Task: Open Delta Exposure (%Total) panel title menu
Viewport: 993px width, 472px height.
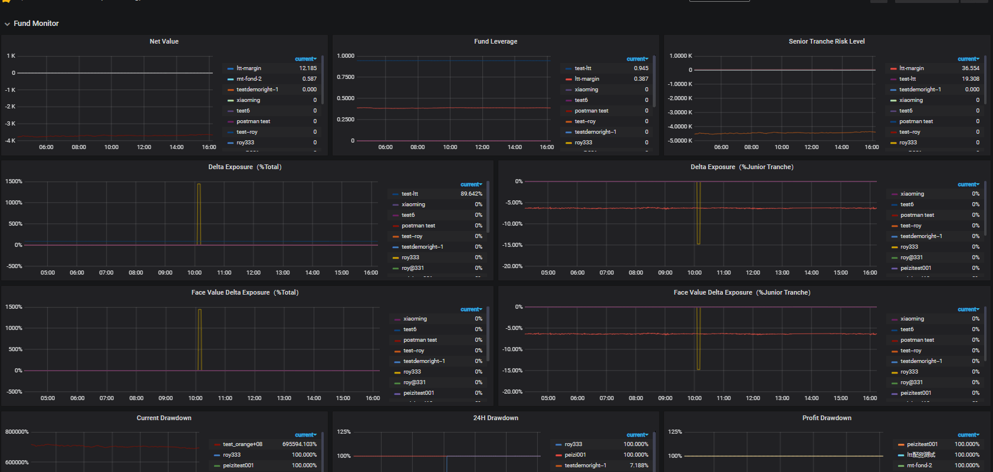Action: [x=245, y=167]
